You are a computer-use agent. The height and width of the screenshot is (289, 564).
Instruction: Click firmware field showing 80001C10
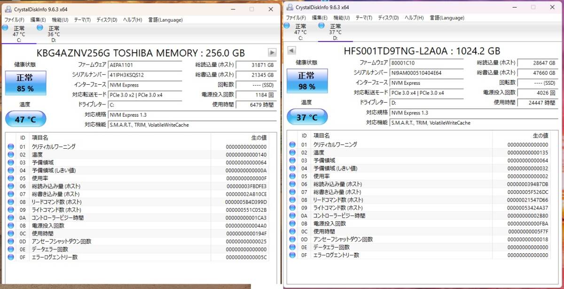pyautogui.click(x=426, y=63)
